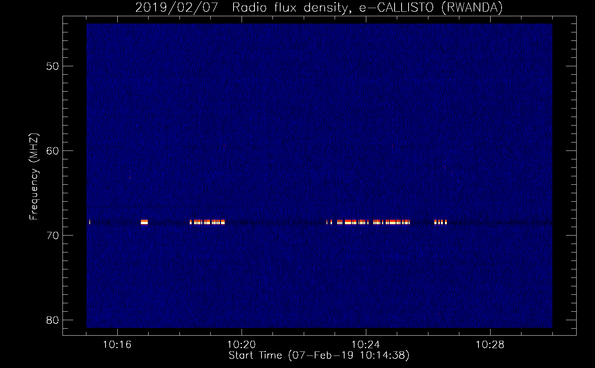Viewport: 595px width, 368px height.
Task: Click the short bright burst near 10:17
Action: pyautogui.click(x=144, y=222)
